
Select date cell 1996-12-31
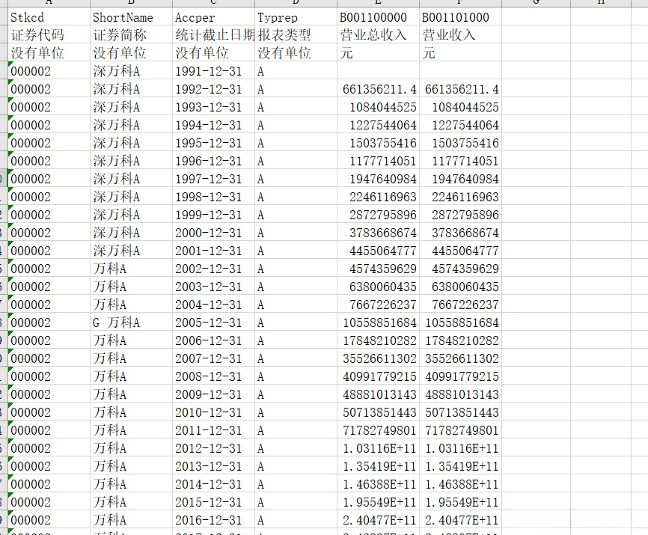pyautogui.click(x=214, y=161)
